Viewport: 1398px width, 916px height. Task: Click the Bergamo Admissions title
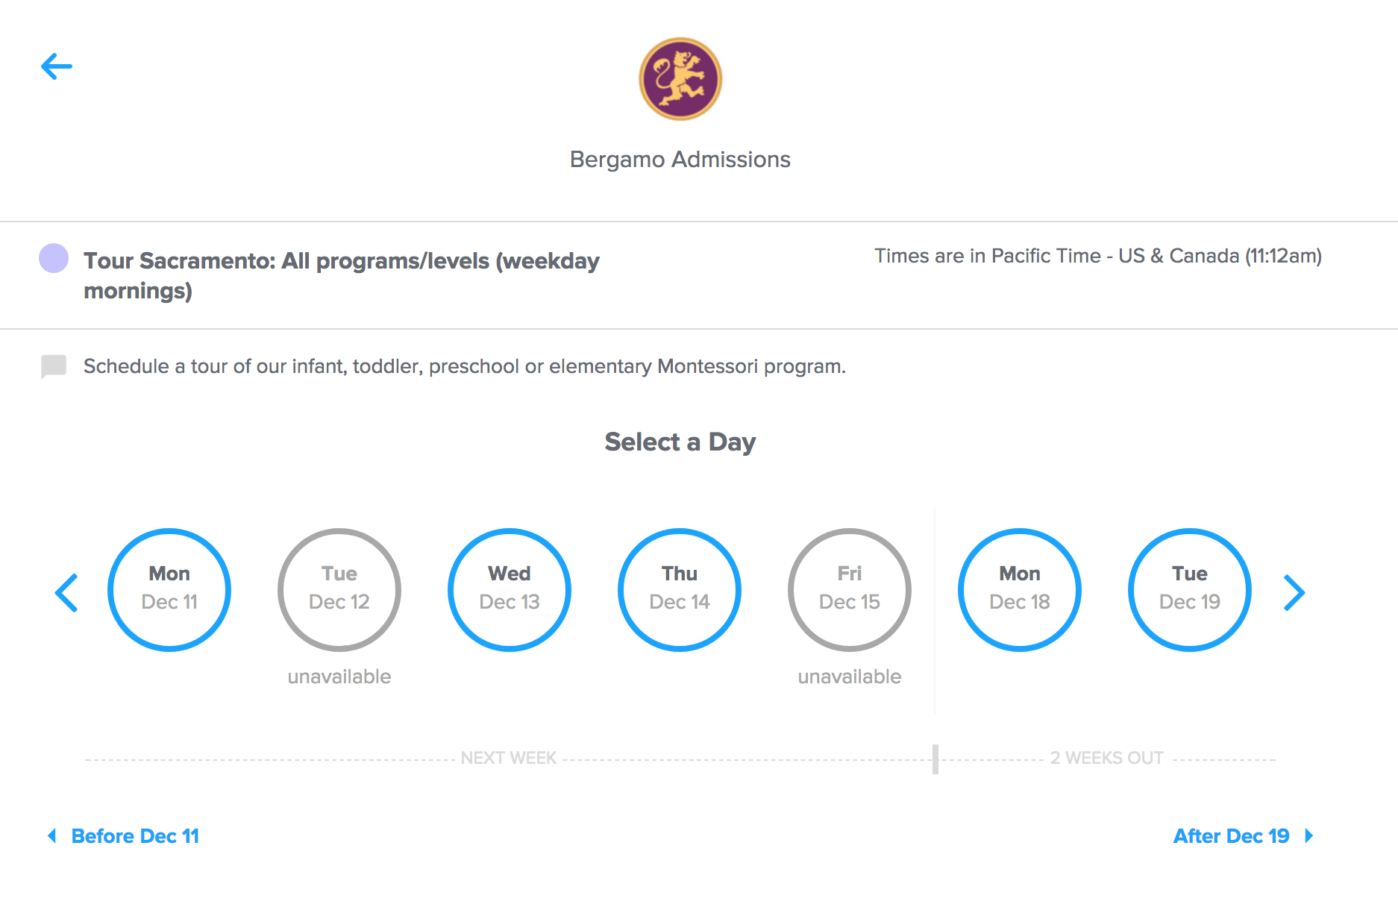click(x=680, y=160)
